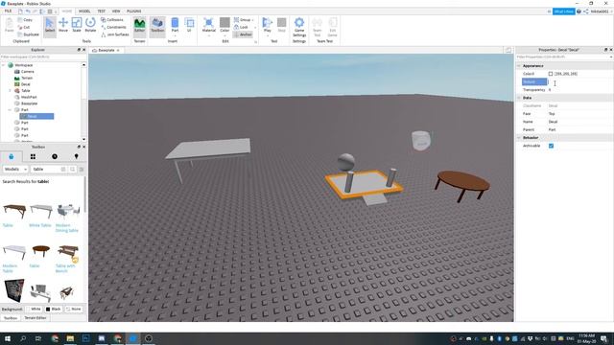Screen dimensions: 614x345
Task: Select Baseplate in the Explorer tree
Action: [29, 103]
